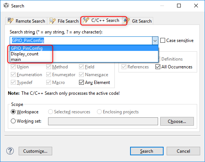This screenshot has width=205, height=162.
Task: Select the Working set radio button
Action: click(13, 121)
